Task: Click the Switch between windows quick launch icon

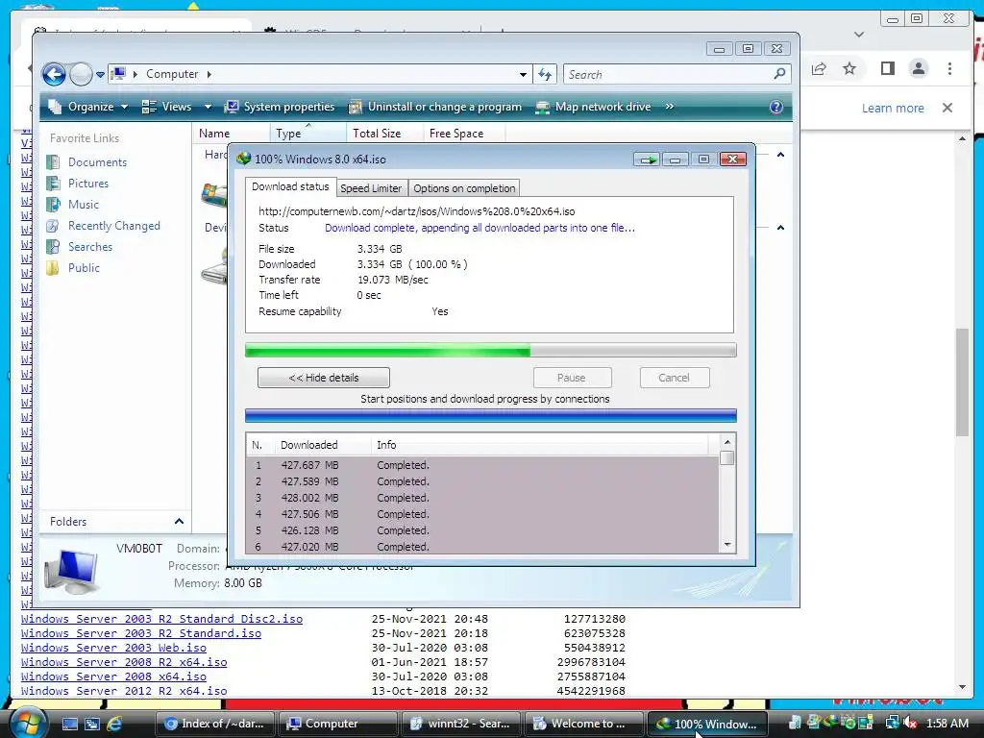Action: pos(92,724)
